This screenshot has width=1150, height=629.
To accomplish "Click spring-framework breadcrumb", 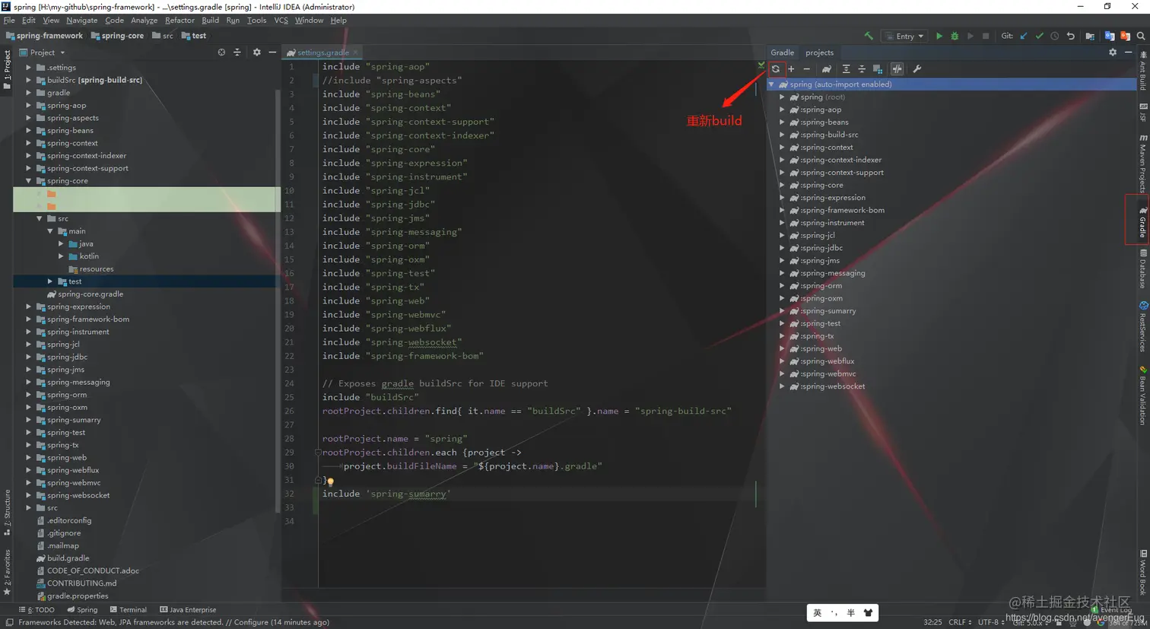I will (x=44, y=36).
